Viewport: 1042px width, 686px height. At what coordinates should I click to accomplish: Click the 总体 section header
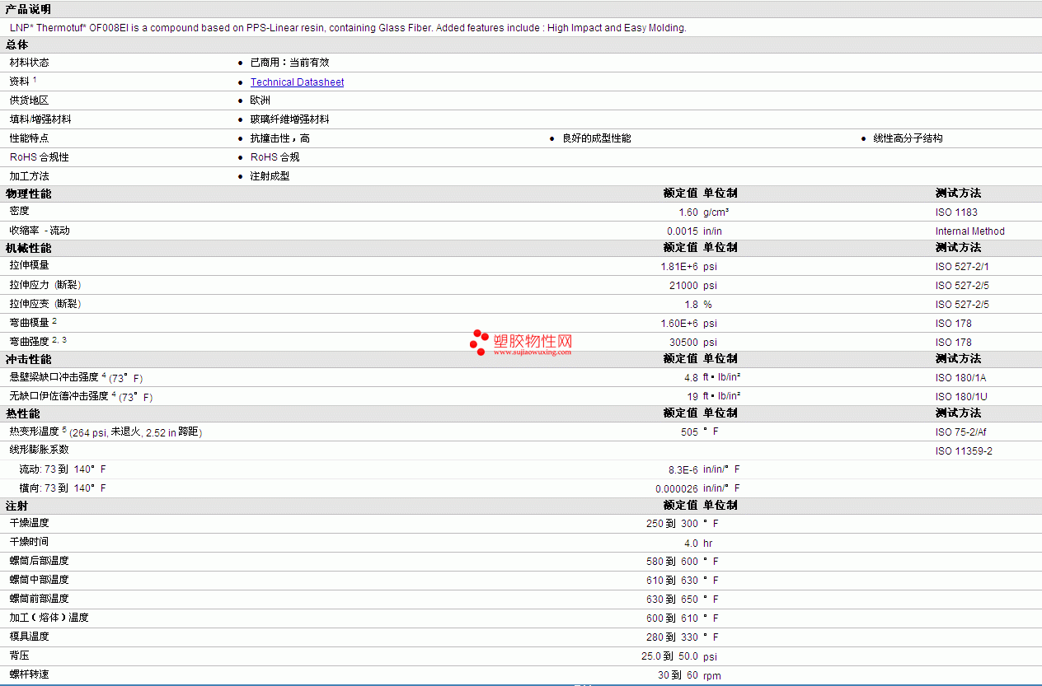[x=17, y=45]
